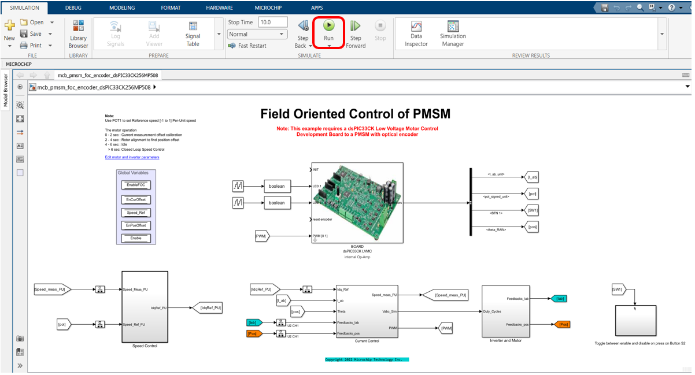Click the Step Back icon
The height and width of the screenshot is (375, 695).
[x=303, y=26]
